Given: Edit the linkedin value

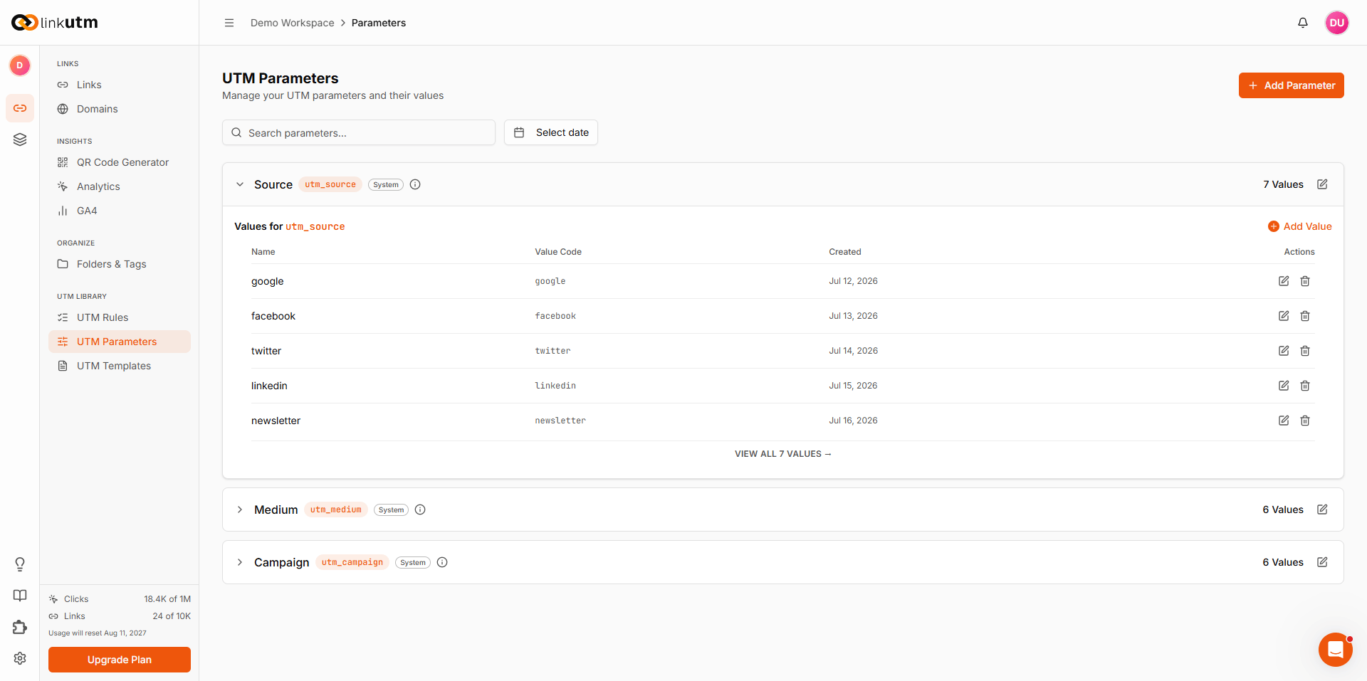Looking at the screenshot, I should click(1284, 386).
